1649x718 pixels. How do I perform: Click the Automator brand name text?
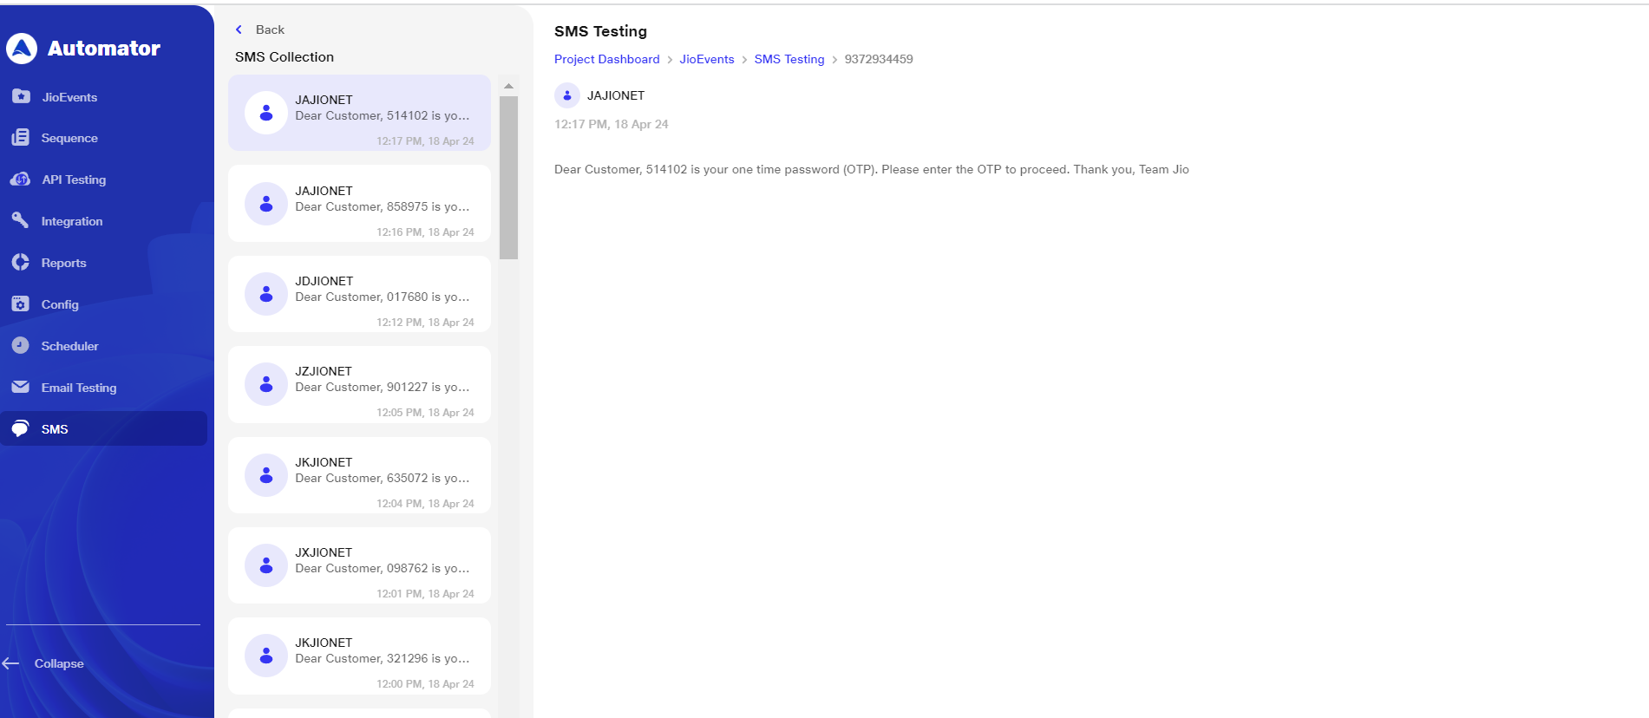tap(104, 49)
